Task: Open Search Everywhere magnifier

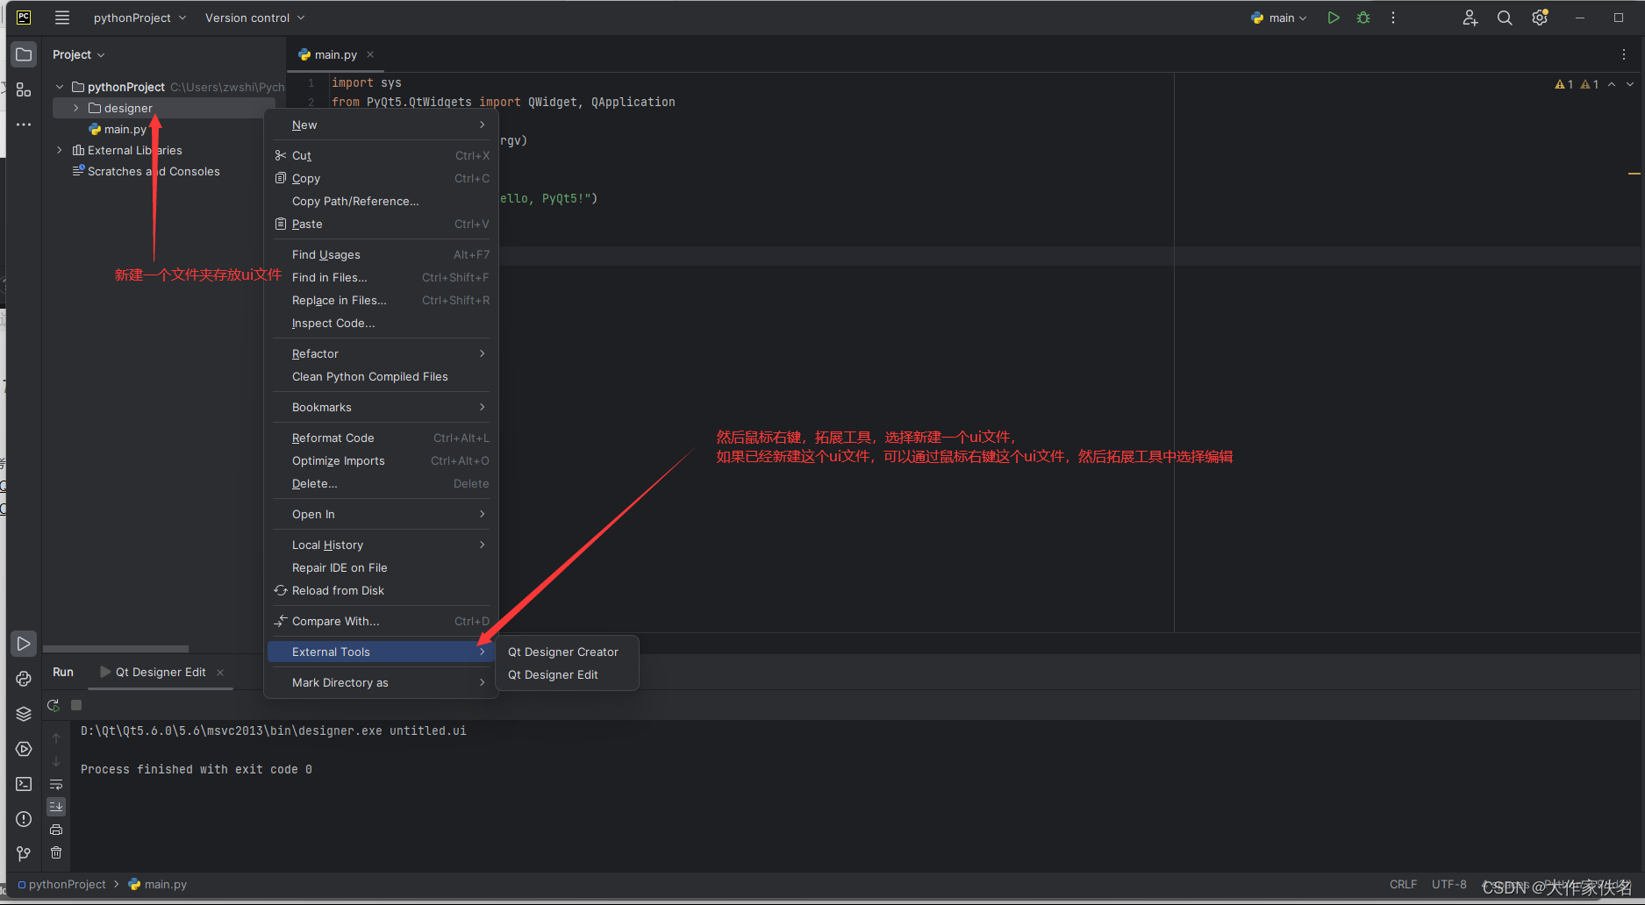Action: (x=1505, y=18)
